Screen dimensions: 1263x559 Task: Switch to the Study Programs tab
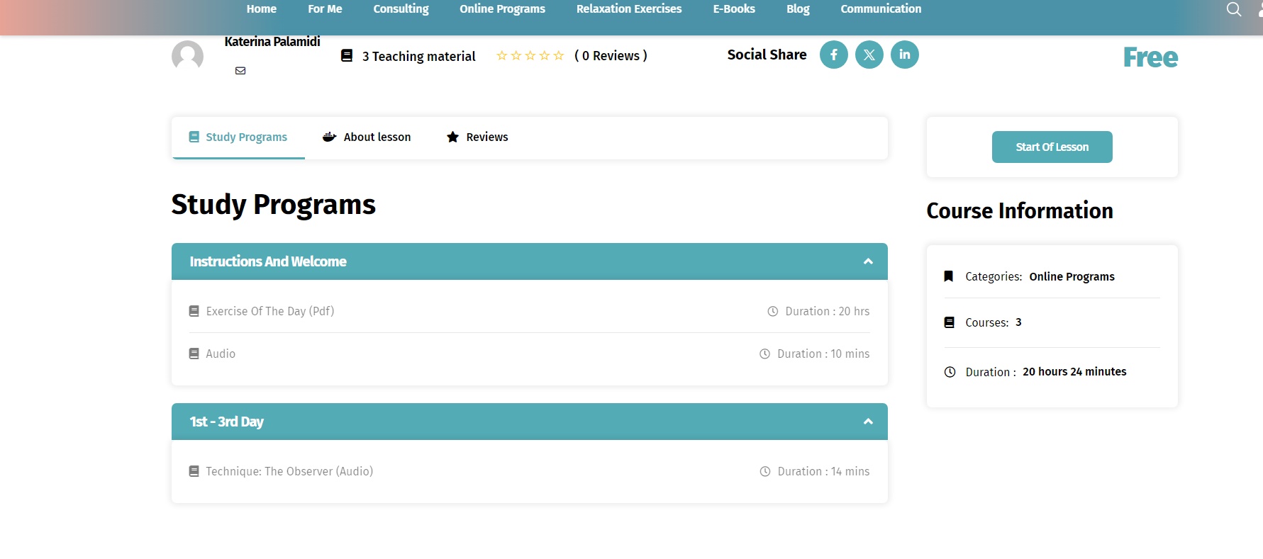point(238,137)
